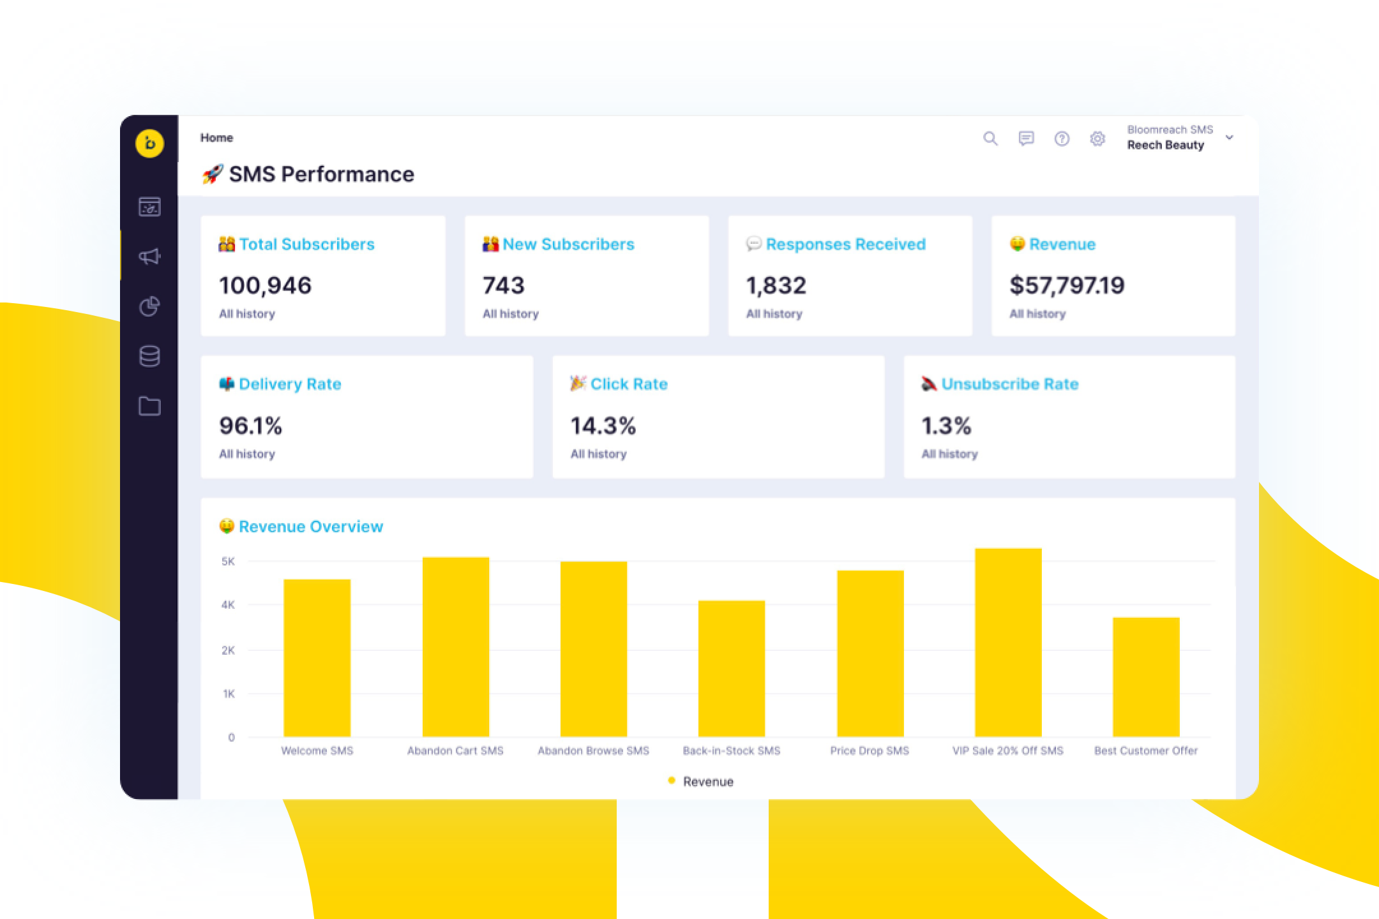
Task: Open the settings gear icon
Action: [1097, 138]
